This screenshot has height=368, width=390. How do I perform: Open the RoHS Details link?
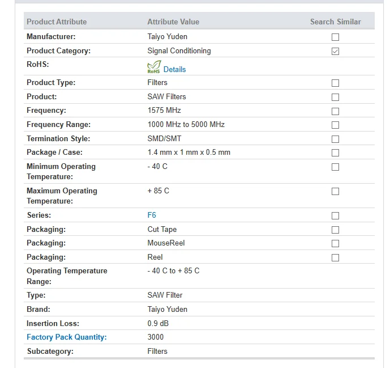(174, 69)
